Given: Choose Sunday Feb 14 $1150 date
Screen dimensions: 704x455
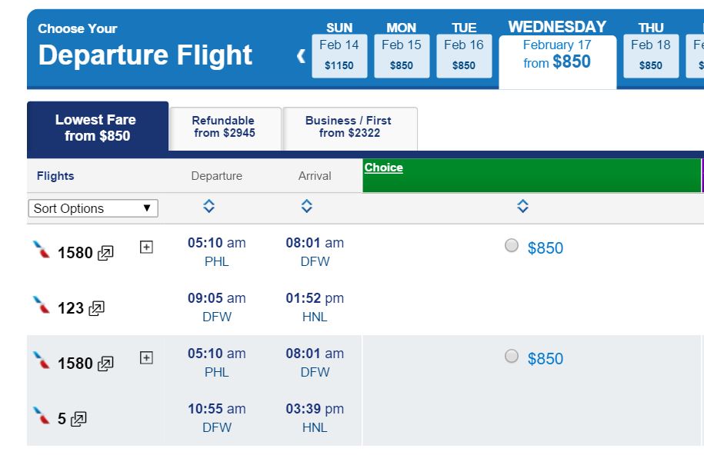Looking at the screenshot, I should point(339,55).
